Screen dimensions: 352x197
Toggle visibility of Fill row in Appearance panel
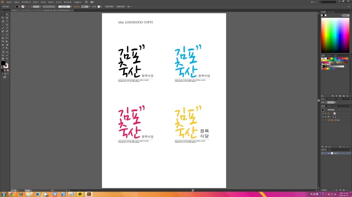click(x=323, y=117)
